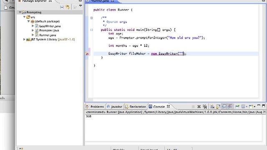Select Prompter.java in Package Explorer

[49, 30]
